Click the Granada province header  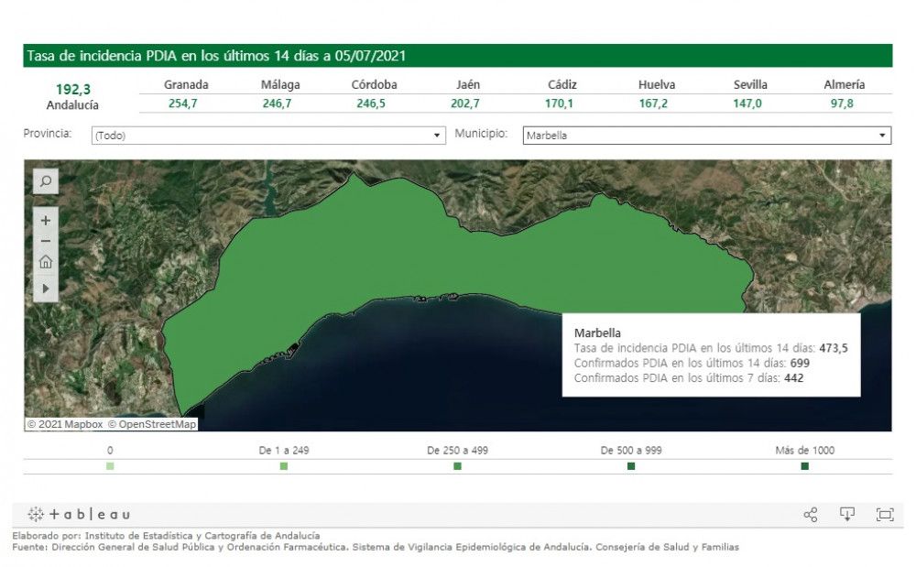(186, 84)
